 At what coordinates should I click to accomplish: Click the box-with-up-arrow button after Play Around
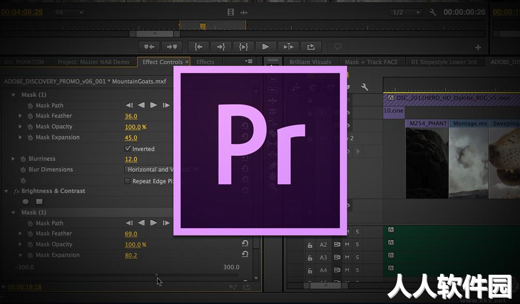click(x=311, y=47)
